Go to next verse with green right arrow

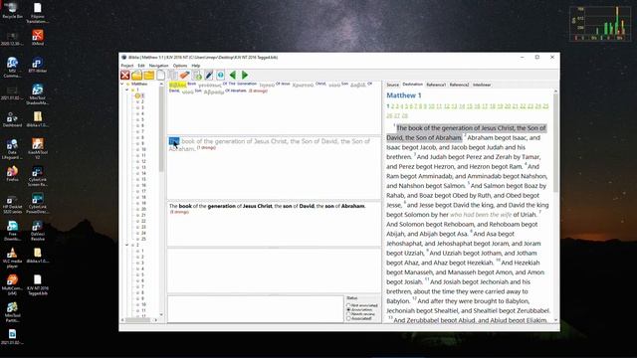pos(245,76)
